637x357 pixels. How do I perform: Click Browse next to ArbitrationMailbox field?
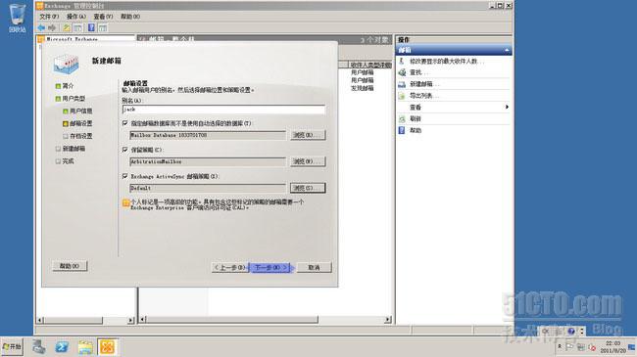(x=308, y=161)
